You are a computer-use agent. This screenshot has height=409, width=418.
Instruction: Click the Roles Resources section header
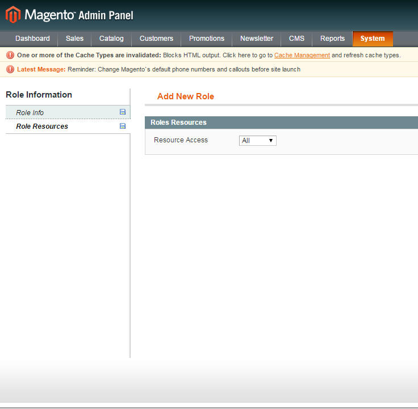(281, 123)
